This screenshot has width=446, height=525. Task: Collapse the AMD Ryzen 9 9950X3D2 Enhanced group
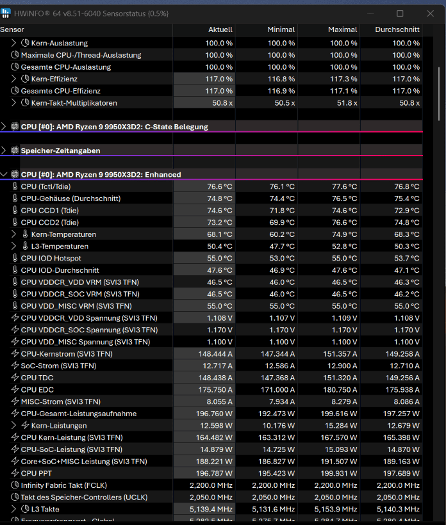point(3,174)
